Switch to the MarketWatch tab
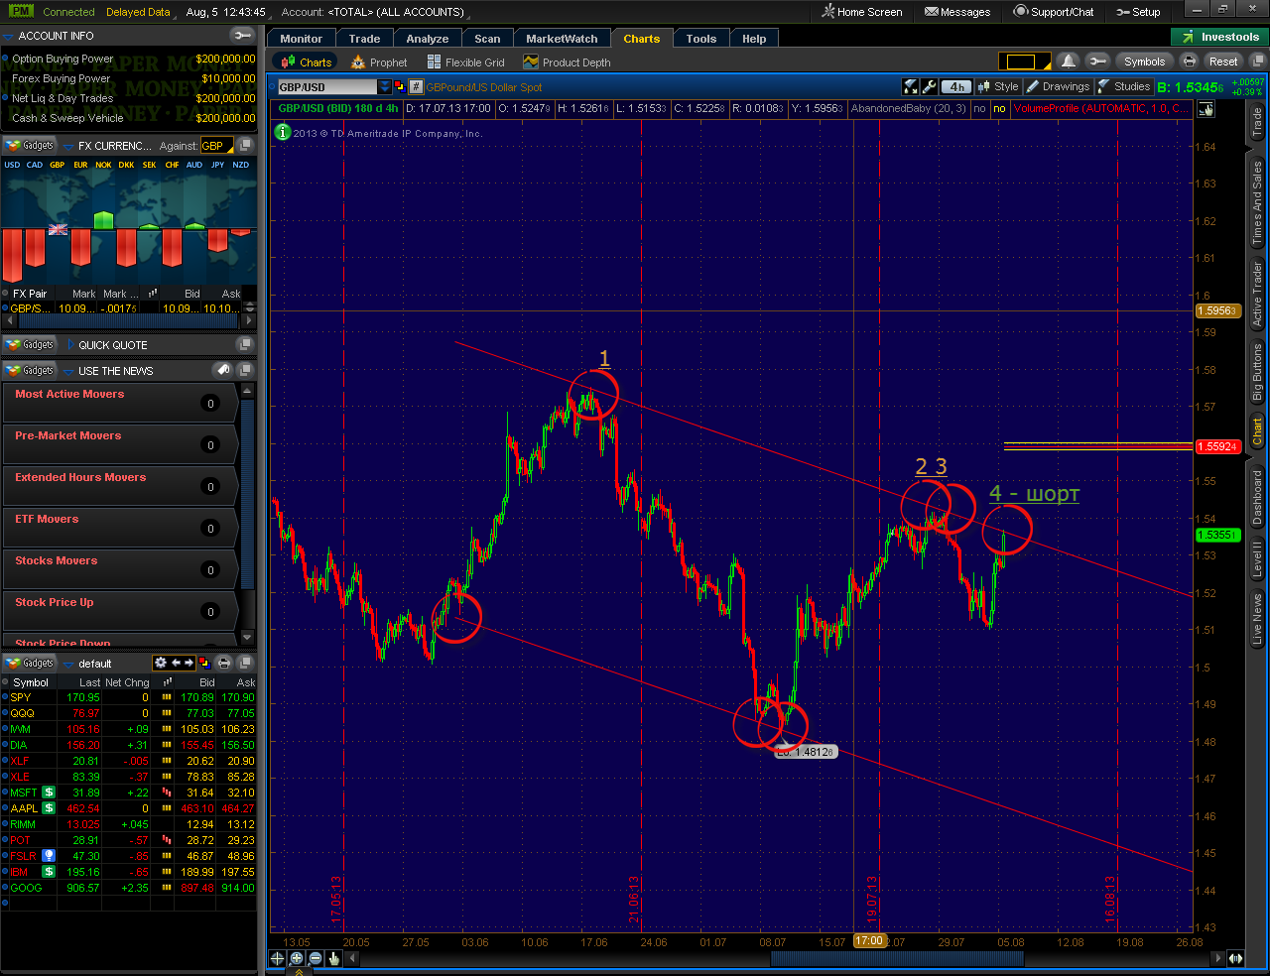 562,39
